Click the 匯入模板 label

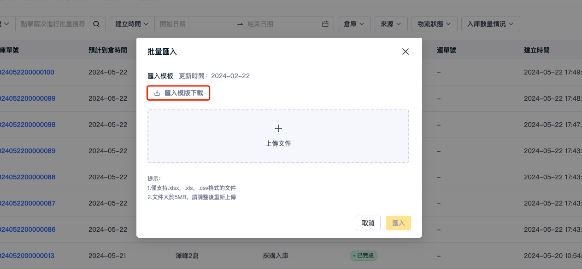point(160,76)
